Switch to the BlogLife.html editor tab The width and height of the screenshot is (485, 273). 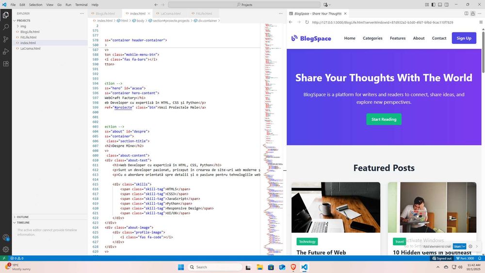click(x=105, y=14)
